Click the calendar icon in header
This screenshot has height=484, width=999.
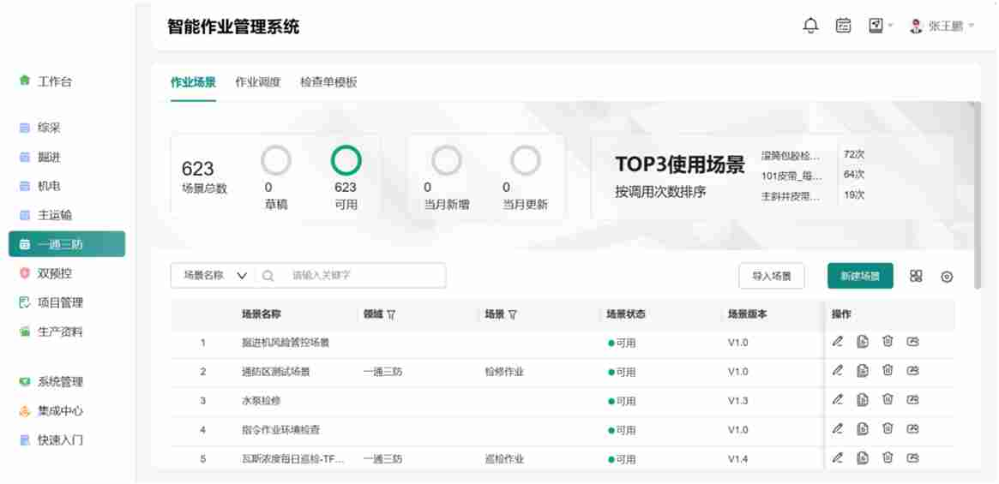click(x=844, y=27)
